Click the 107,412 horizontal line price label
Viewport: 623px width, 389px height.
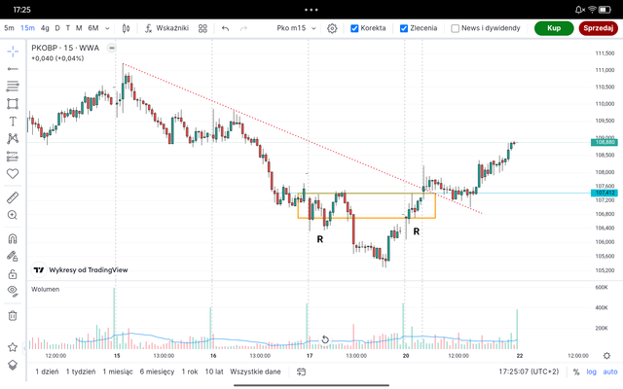(605, 193)
